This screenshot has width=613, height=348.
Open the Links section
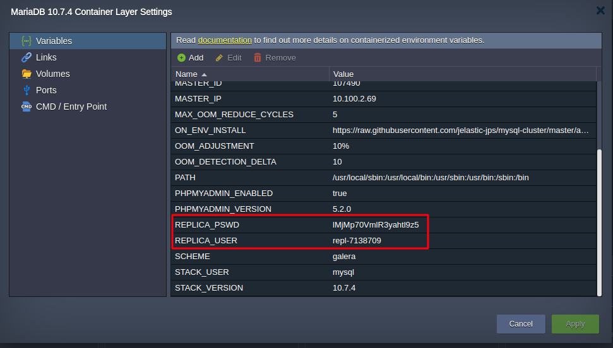[88, 57]
